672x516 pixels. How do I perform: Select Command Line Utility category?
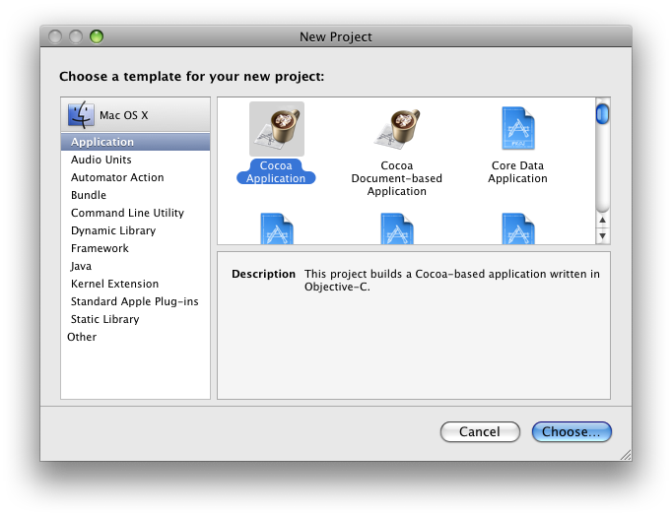coord(135,213)
